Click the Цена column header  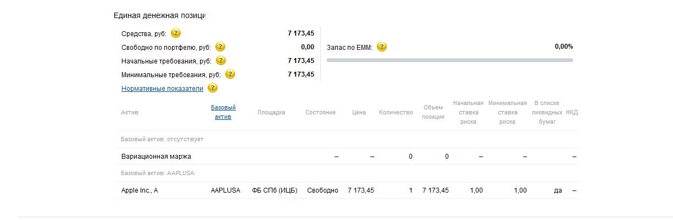pyautogui.click(x=359, y=113)
